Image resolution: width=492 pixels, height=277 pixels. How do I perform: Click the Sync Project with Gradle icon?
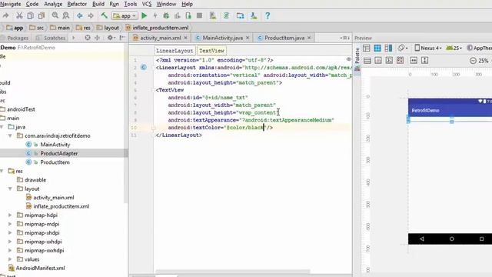[226, 15]
